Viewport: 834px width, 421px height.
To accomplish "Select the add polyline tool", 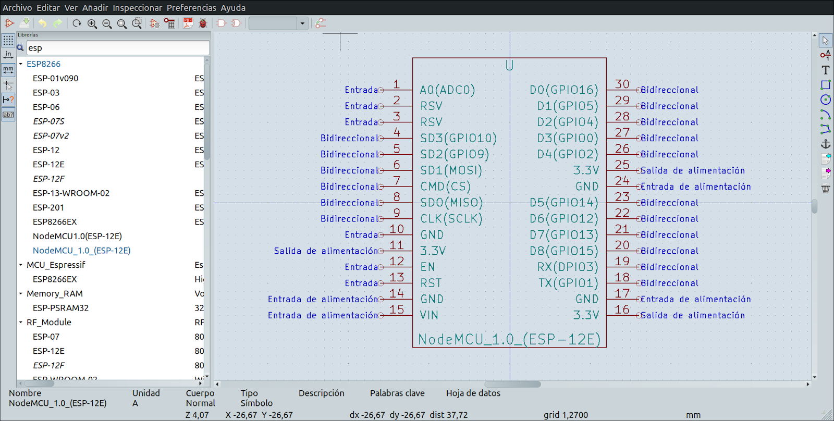I will tap(826, 129).
